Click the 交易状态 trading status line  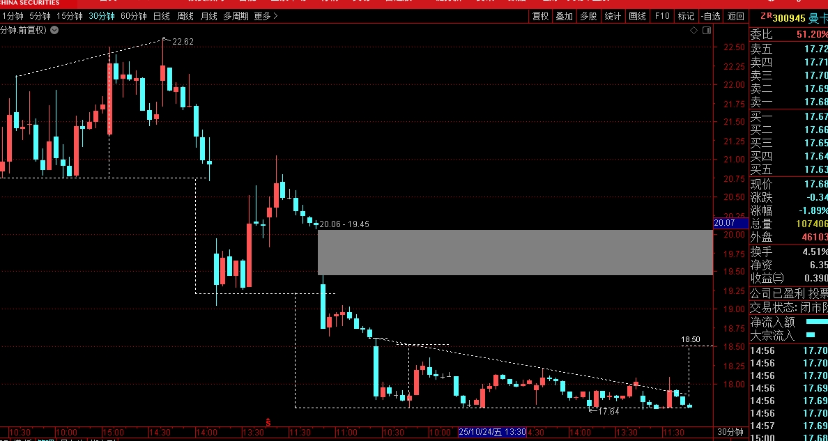click(x=789, y=307)
